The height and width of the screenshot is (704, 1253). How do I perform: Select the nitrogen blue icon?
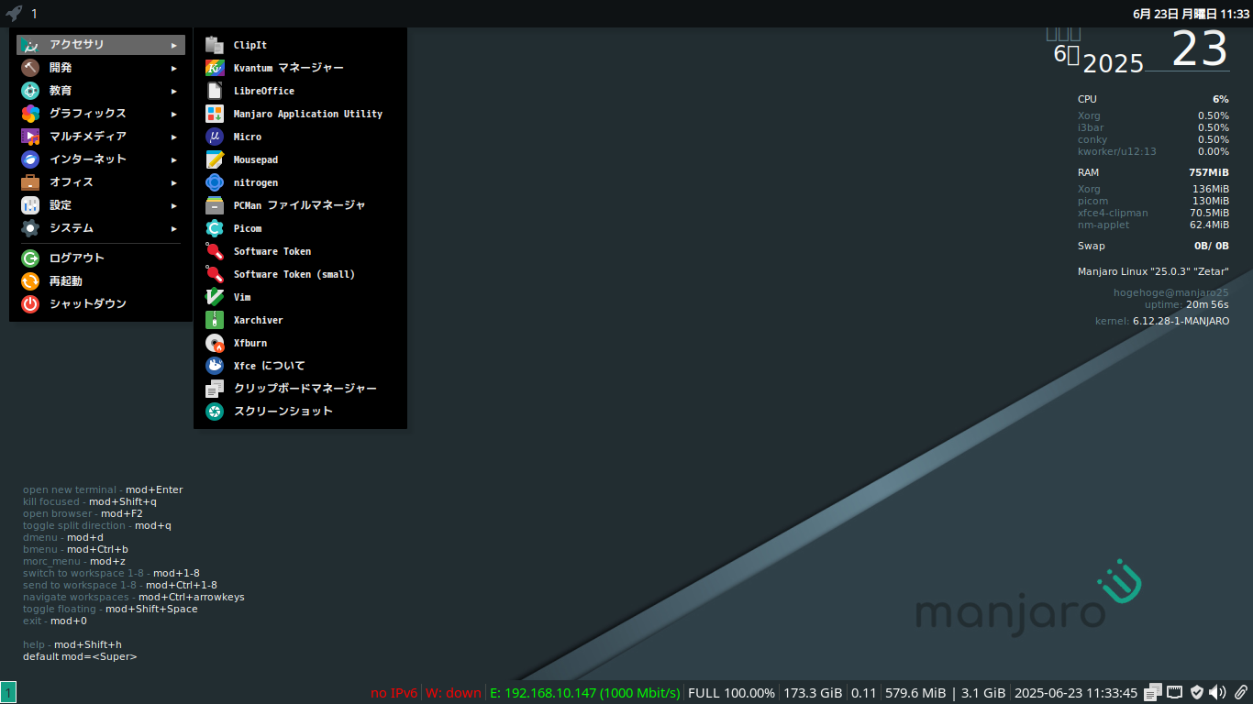click(x=215, y=182)
